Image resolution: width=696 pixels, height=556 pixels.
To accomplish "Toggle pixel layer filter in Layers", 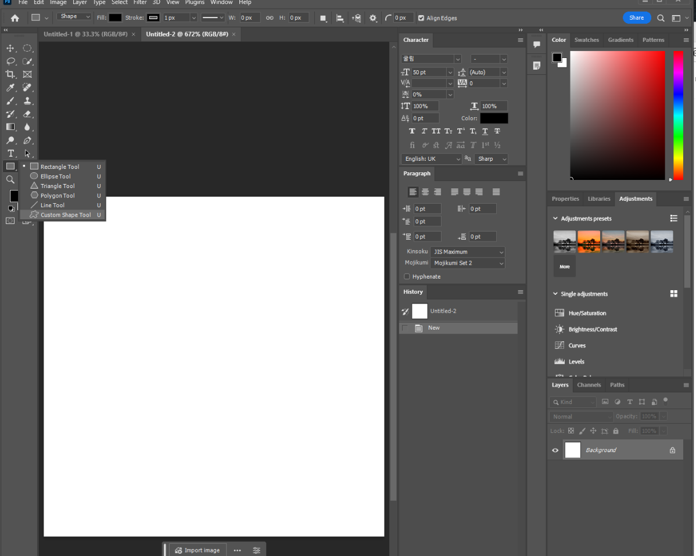I will (605, 402).
